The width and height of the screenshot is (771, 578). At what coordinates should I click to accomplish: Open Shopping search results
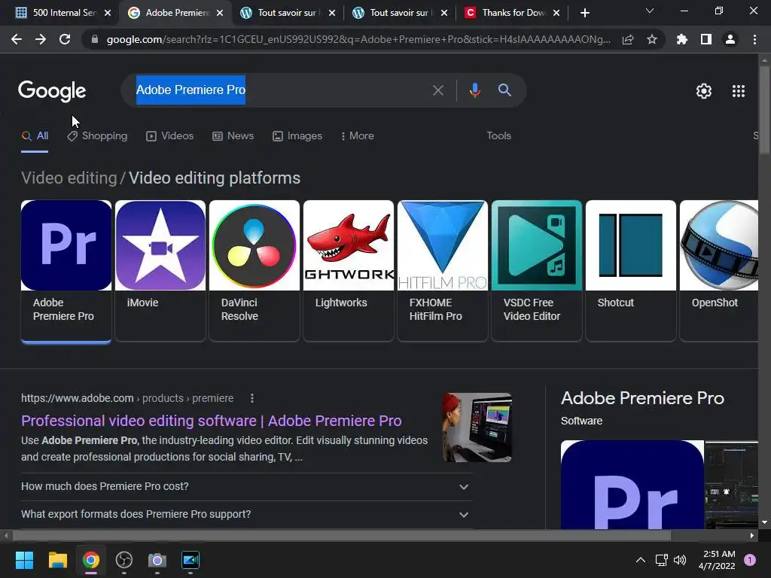click(97, 136)
